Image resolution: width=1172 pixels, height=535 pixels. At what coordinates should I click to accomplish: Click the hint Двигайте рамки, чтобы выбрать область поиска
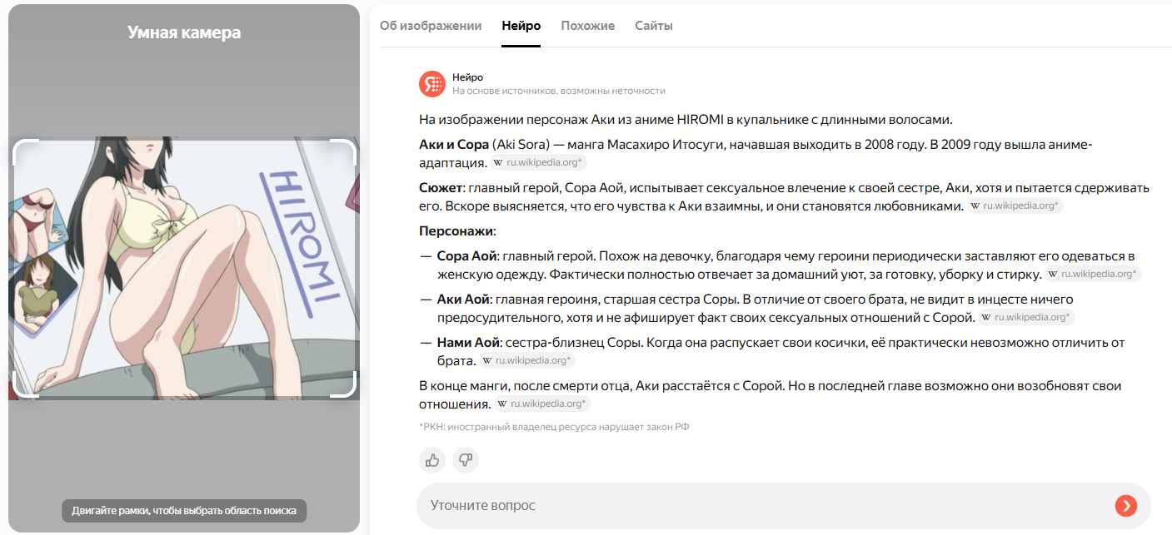point(184,510)
